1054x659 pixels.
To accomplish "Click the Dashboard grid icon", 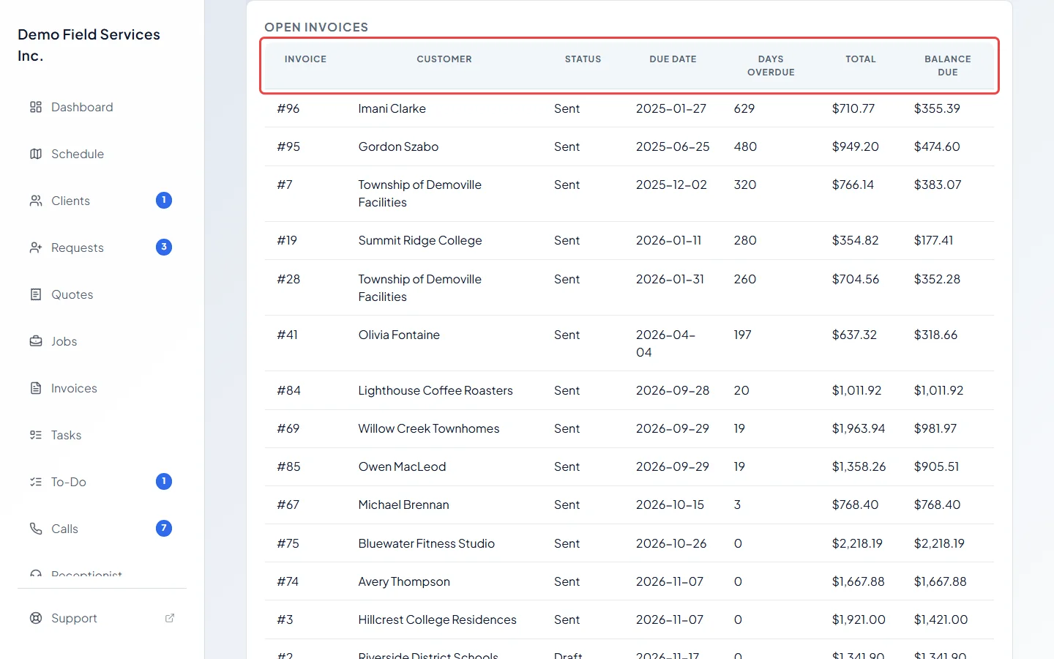I will (36, 107).
